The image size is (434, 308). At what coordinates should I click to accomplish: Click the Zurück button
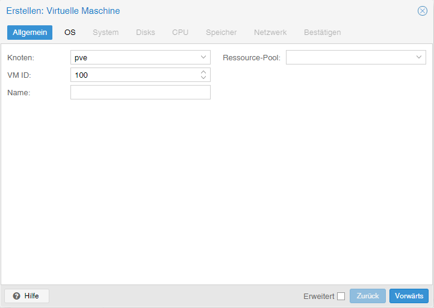368,296
